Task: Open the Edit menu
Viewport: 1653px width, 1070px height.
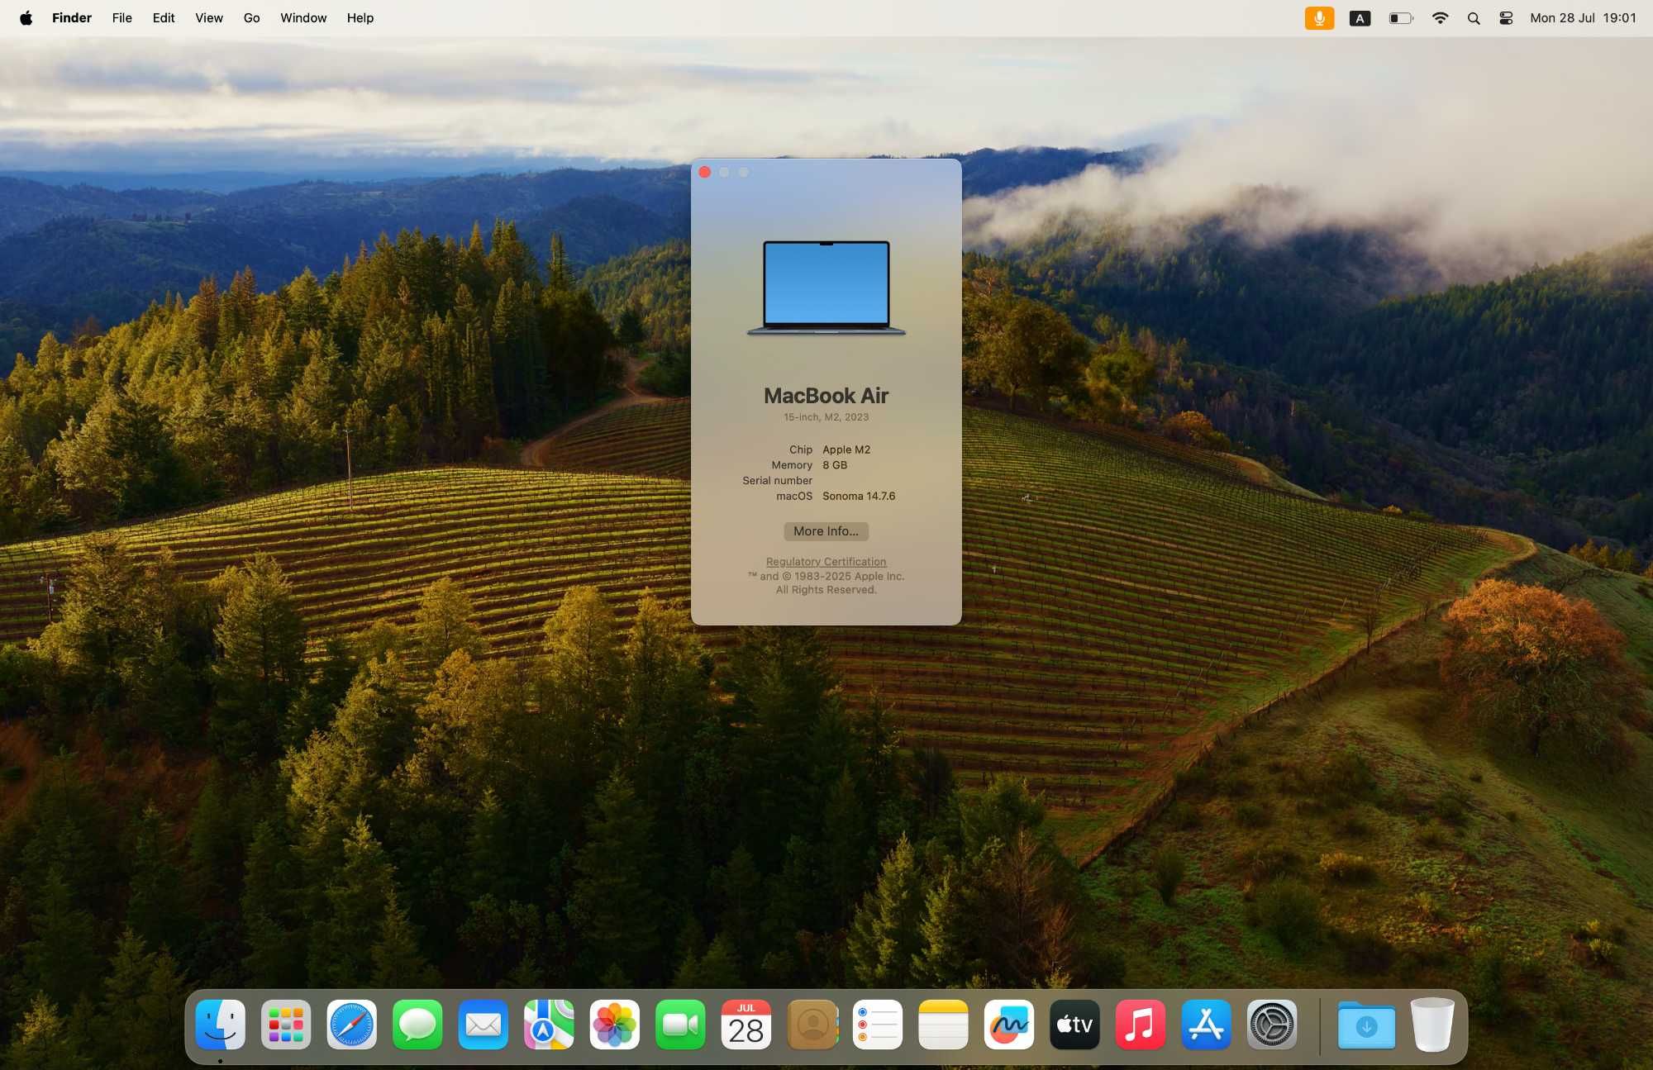Action: pyautogui.click(x=164, y=17)
